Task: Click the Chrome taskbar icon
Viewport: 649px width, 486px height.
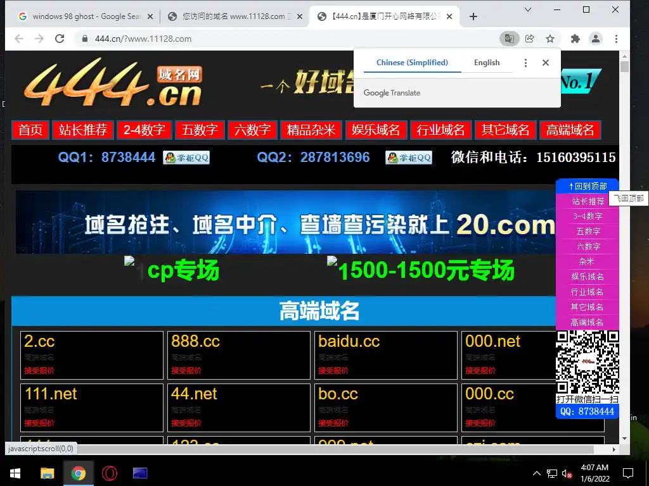Action: point(78,473)
